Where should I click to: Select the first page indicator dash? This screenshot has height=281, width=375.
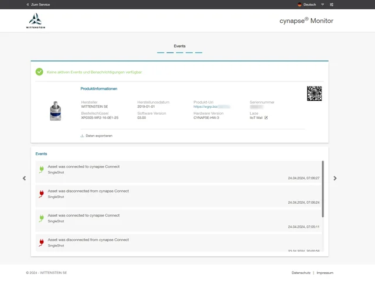pyautogui.click(x=161, y=53)
